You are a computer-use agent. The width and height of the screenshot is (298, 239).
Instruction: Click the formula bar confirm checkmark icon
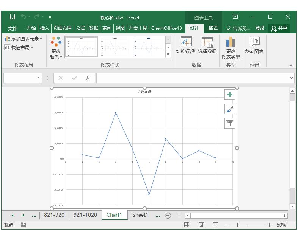74,78
